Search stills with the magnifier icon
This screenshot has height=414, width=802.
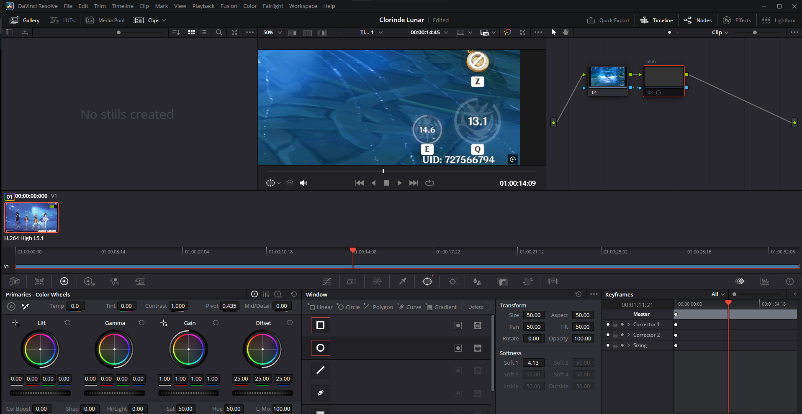tap(219, 32)
